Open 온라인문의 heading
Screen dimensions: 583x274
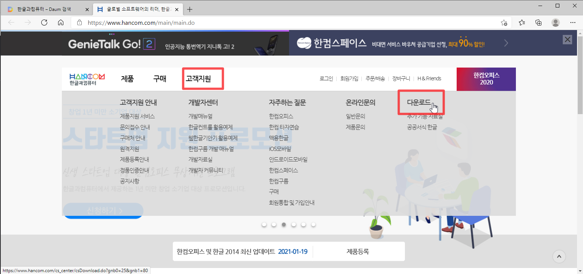coord(360,102)
